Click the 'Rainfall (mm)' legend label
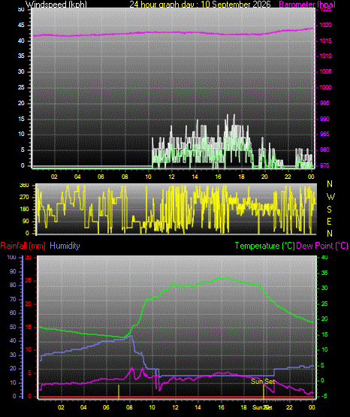Screen dimensions: 350x417 click(23, 246)
